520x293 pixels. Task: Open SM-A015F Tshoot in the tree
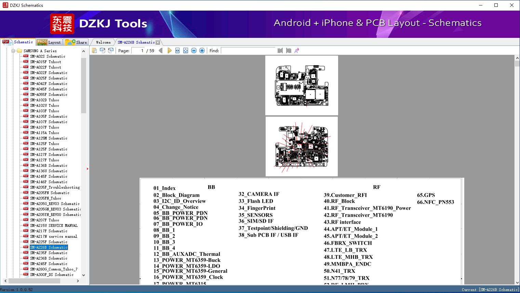pos(45,62)
